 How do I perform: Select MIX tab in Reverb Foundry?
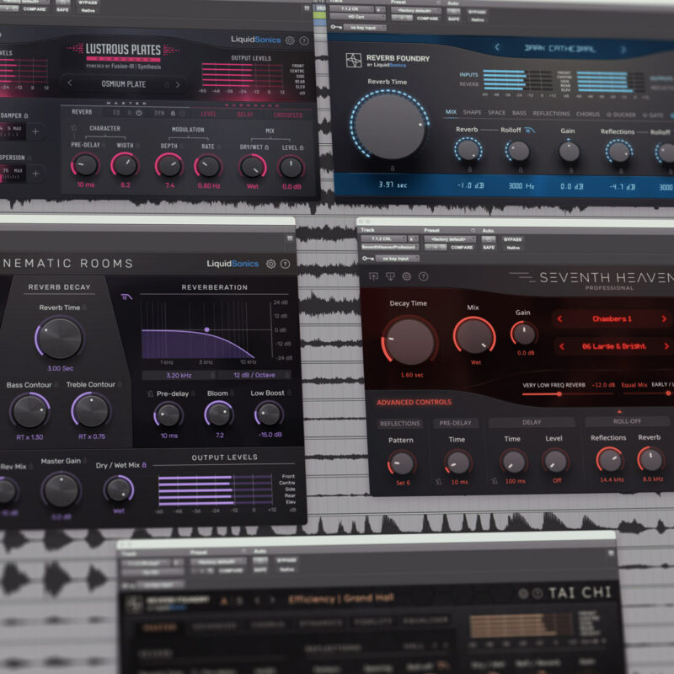[451, 112]
